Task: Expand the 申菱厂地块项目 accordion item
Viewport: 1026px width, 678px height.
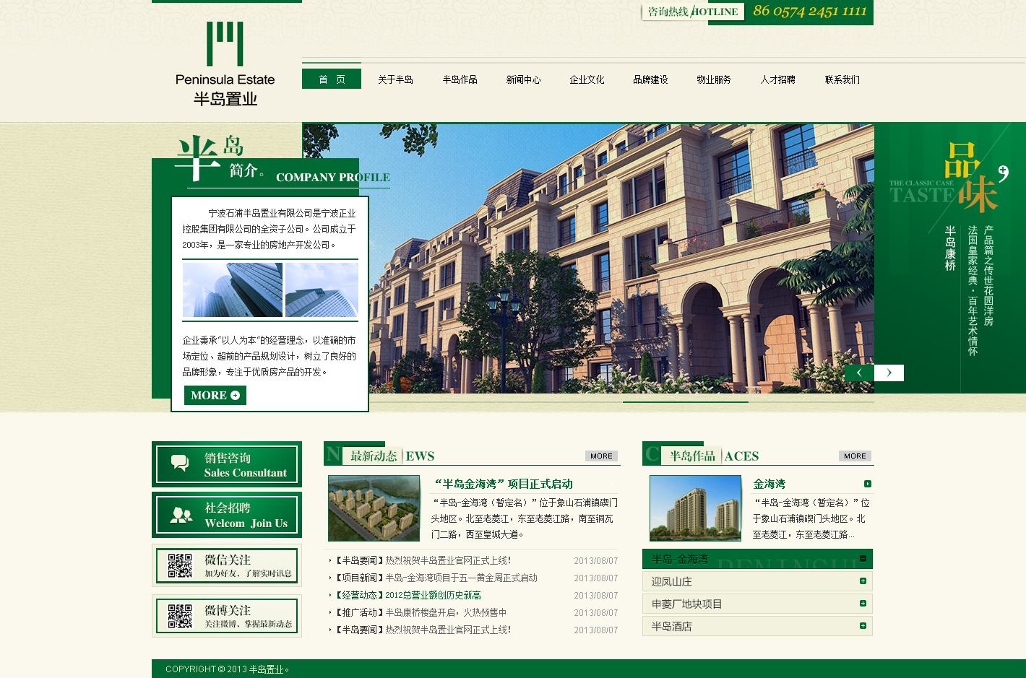Action: [x=863, y=603]
